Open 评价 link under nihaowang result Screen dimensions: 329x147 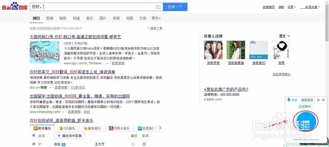(87, 112)
